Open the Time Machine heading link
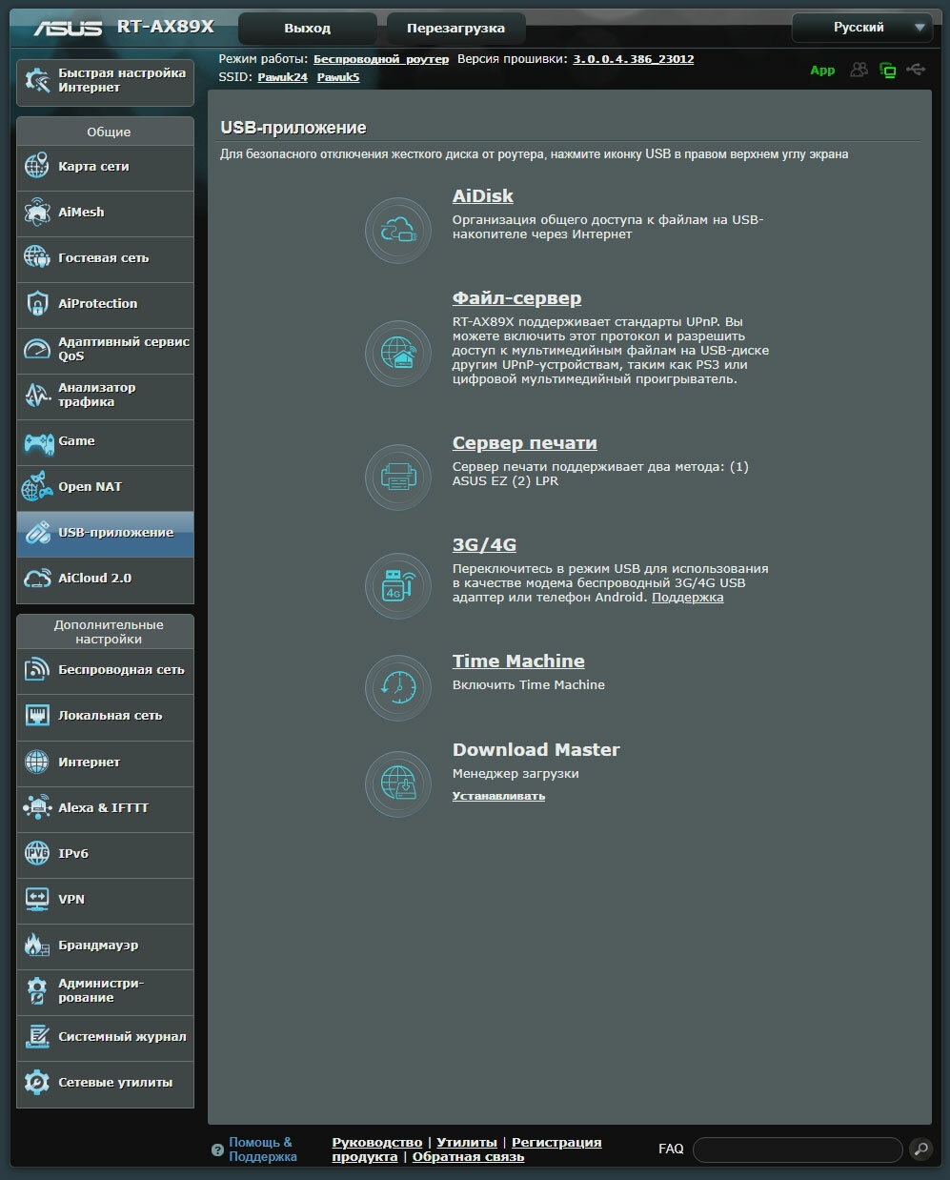The image size is (950, 1180). coord(518,661)
